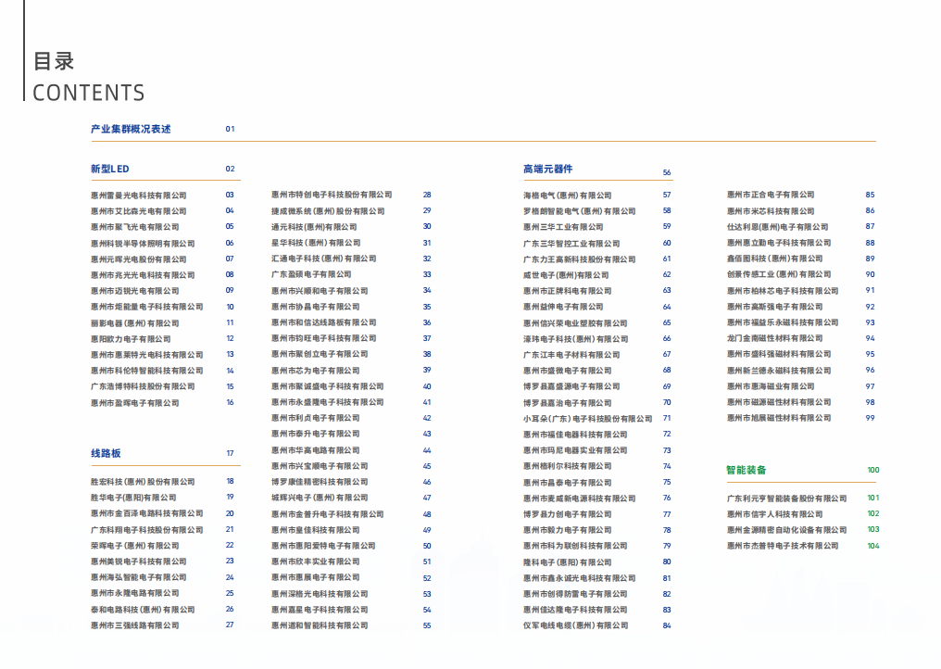This screenshot has height=669, width=941.
Task: Click entry '仕达利恩(惠州)电子有限公司'
Action: (778, 227)
